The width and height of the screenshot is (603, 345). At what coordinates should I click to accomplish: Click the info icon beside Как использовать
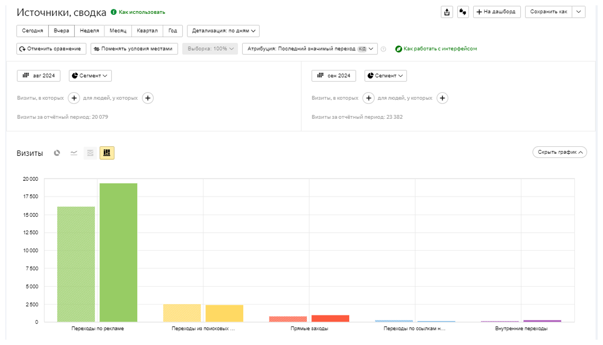coord(113,12)
